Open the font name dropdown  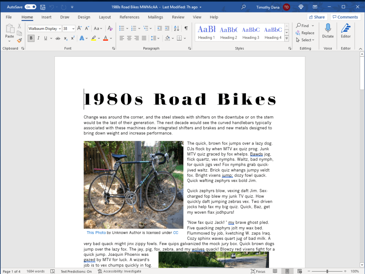click(x=60, y=29)
